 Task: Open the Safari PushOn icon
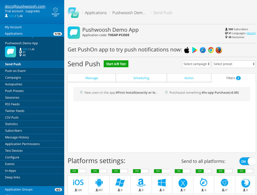point(203,50)
